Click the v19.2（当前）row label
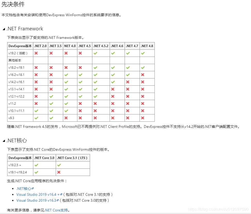 tap(18, 53)
